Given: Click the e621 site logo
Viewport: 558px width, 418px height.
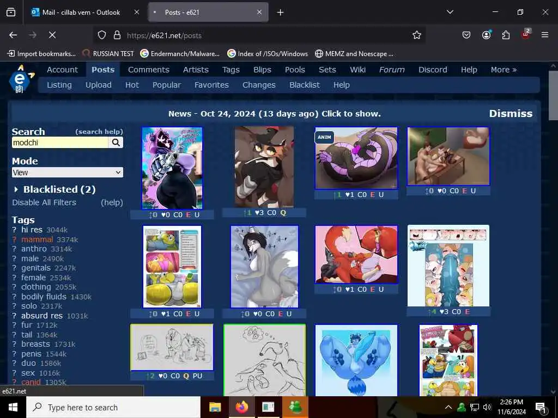Looking at the screenshot, I should point(21,79).
